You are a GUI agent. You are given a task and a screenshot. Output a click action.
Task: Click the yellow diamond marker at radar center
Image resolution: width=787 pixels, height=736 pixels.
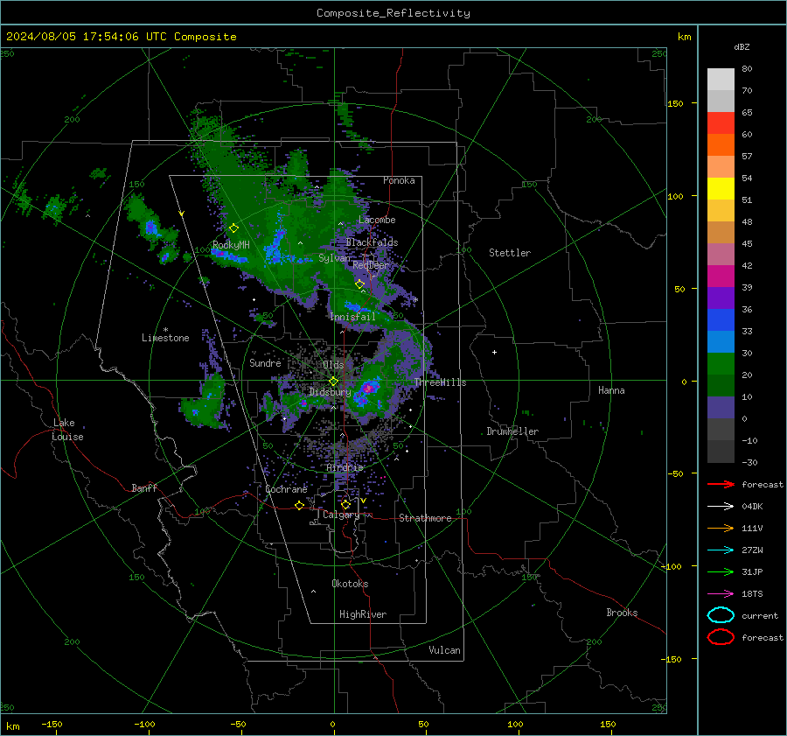click(x=333, y=382)
